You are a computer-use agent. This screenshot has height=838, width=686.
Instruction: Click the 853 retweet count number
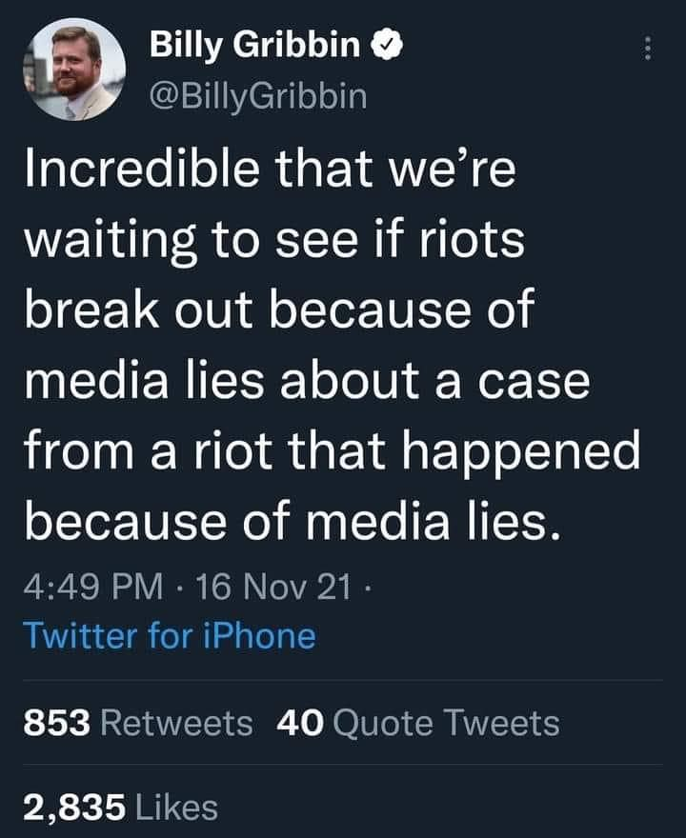click(x=56, y=723)
